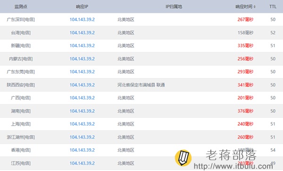Click TTL value 51 in 浙江湖州[电信] row
The width and height of the screenshot is (283, 171).
(273, 137)
